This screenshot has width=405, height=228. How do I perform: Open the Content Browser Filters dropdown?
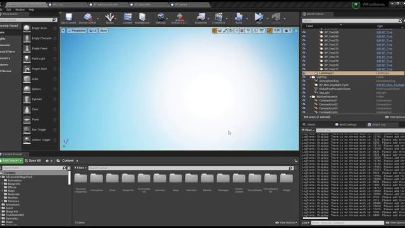coord(80,168)
